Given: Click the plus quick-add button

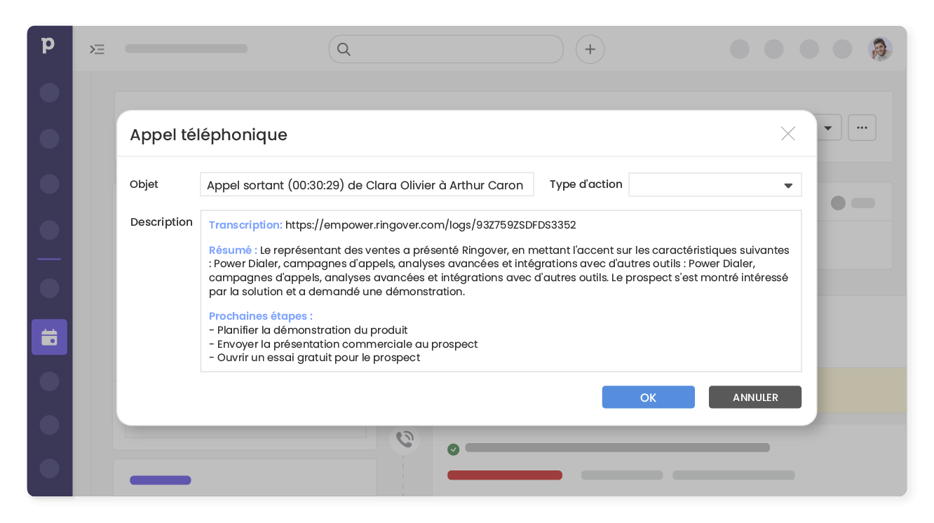Looking at the screenshot, I should tap(590, 49).
